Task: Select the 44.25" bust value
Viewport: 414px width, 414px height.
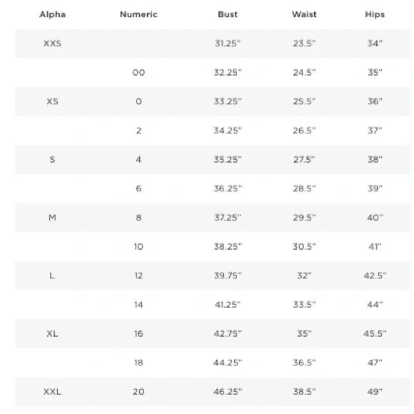Action: coord(228,363)
